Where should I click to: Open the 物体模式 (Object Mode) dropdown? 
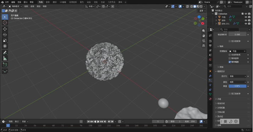[15, 6]
